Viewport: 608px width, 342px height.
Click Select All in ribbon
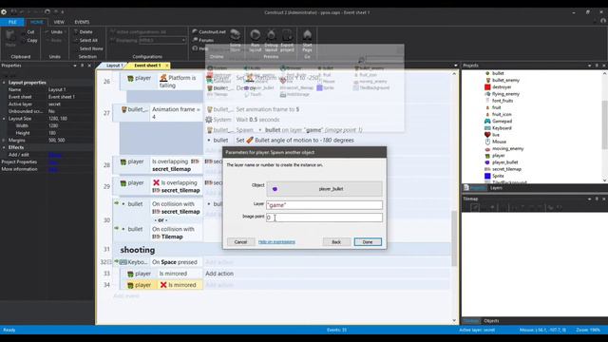(x=88, y=40)
